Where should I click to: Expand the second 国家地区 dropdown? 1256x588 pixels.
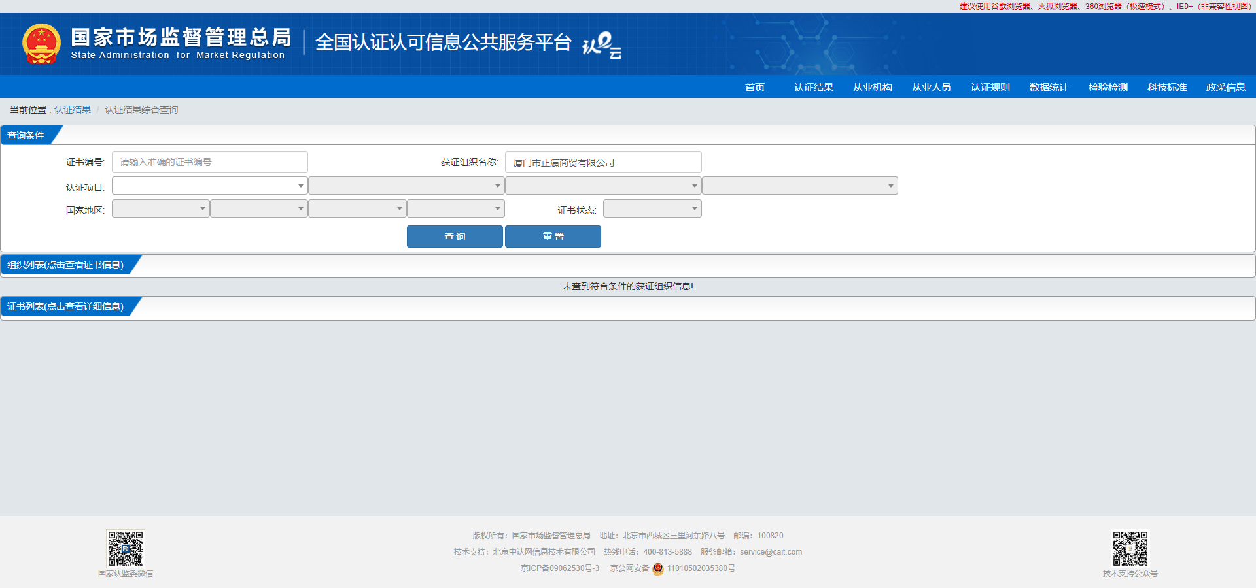coord(259,208)
